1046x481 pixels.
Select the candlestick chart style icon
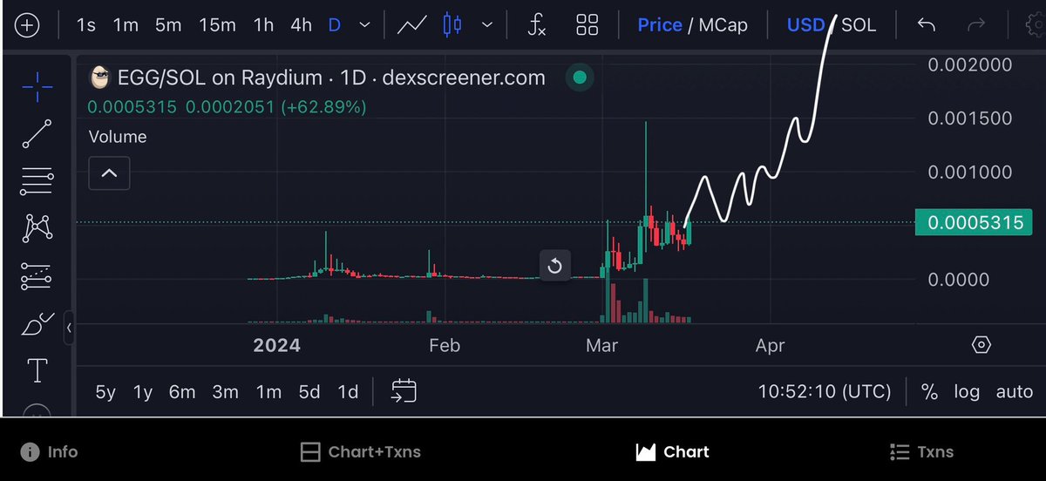(452, 25)
